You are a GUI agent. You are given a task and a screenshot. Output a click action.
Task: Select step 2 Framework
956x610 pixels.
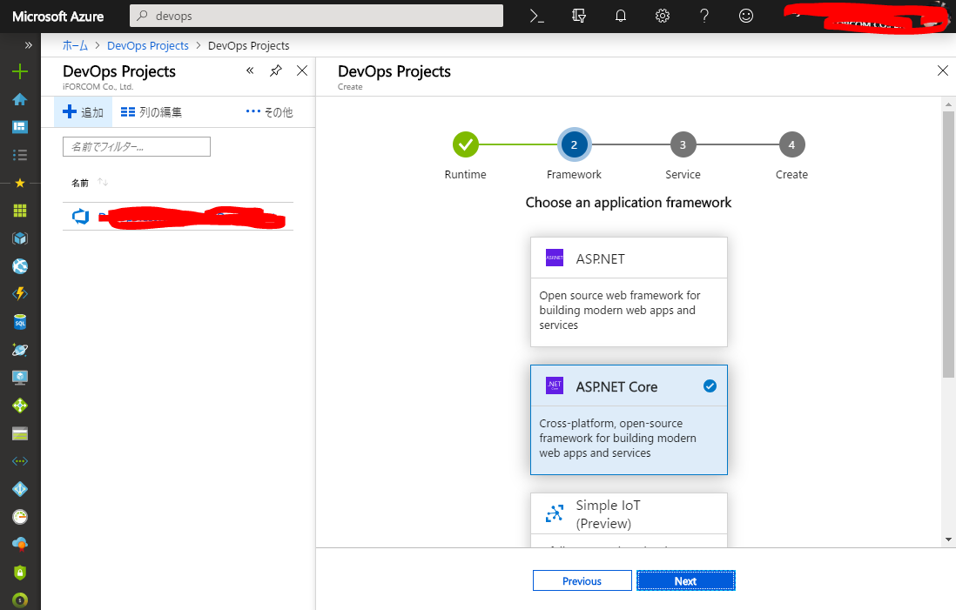click(574, 144)
